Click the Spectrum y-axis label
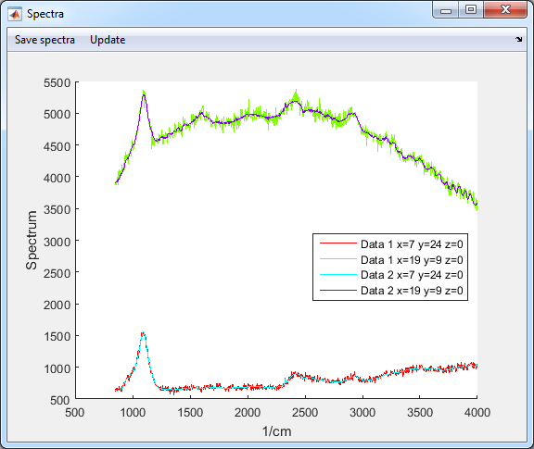Screen dimensions: 534x449 (x=32, y=240)
